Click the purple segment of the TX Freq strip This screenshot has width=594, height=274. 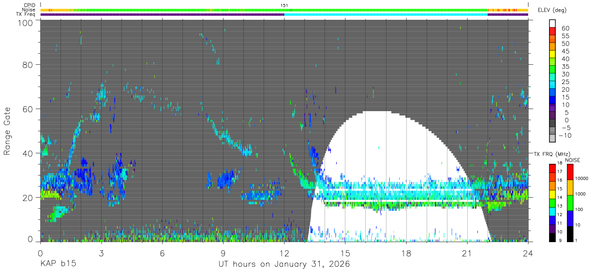point(162,14)
